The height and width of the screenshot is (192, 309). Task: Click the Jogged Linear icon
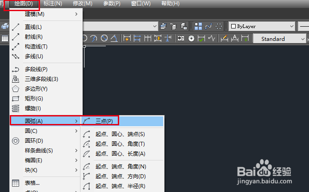212,38
